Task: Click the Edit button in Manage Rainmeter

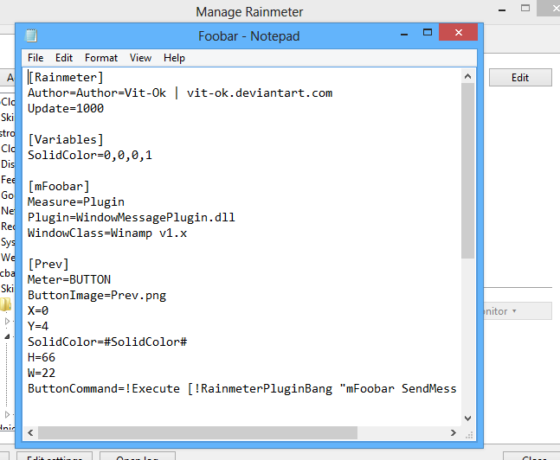Action: (x=520, y=78)
